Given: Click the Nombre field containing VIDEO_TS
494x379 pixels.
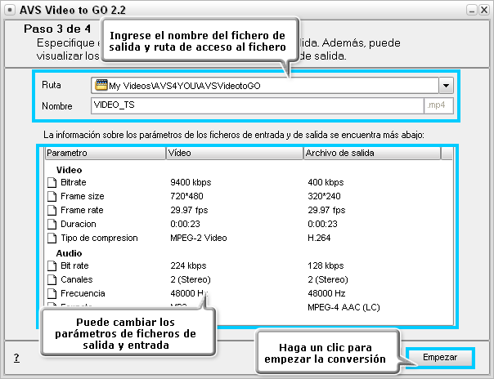Looking at the screenshot, I should (x=257, y=105).
